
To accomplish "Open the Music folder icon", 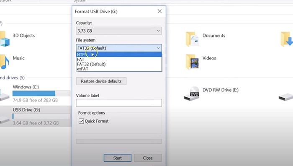I will tap(5, 62).
